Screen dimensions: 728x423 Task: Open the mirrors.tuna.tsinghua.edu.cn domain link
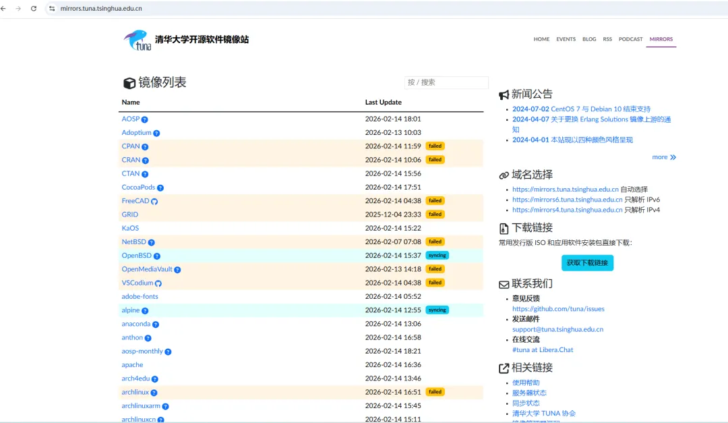pyautogui.click(x=566, y=189)
